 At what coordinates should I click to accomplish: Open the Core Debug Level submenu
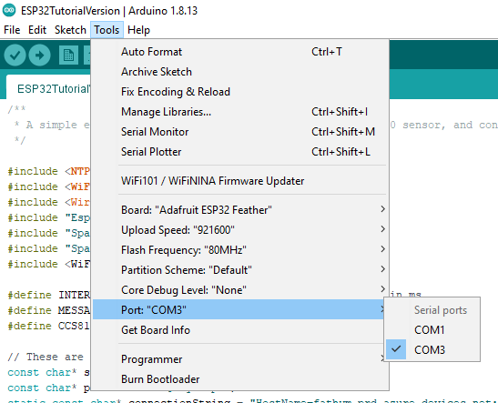pyautogui.click(x=239, y=289)
